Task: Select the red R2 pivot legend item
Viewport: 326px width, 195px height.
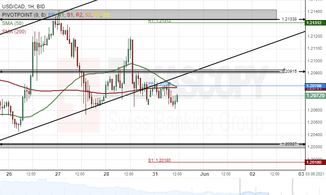Action: pos(79,15)
